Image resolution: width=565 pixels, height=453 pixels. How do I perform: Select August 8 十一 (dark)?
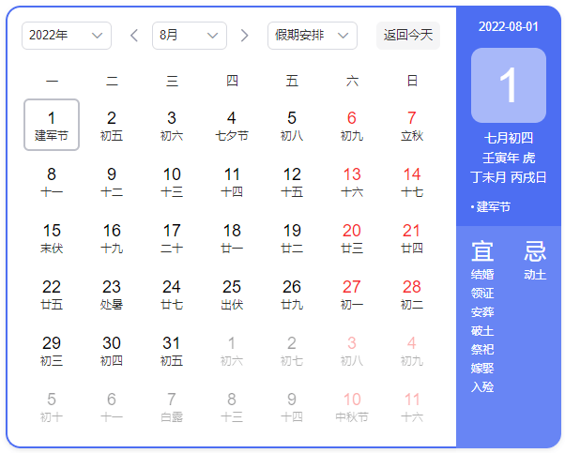point(52,181)
